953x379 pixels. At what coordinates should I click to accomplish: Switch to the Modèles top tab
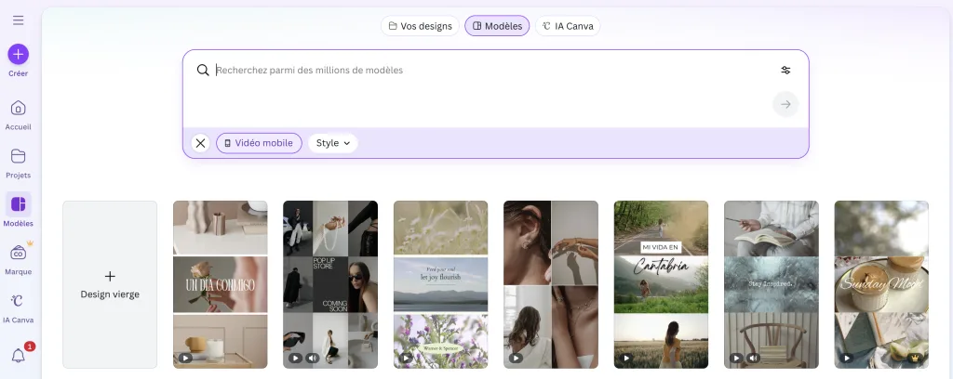(497, 26)
